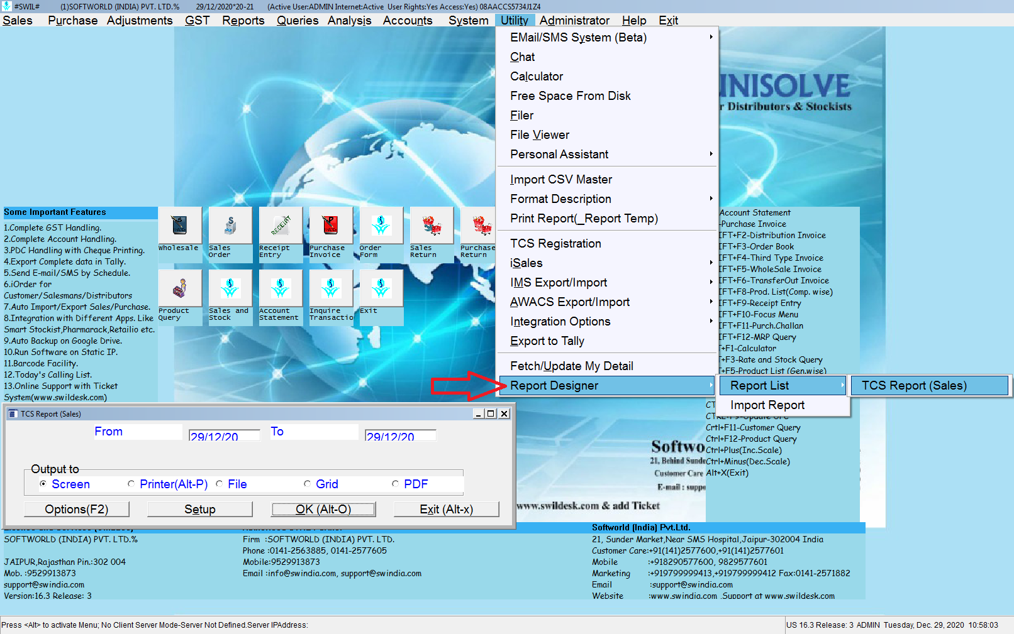The width and height of the screenshot is (1014, 634).
Task: Expand Report Designer submenu
Action: (607, 385)
